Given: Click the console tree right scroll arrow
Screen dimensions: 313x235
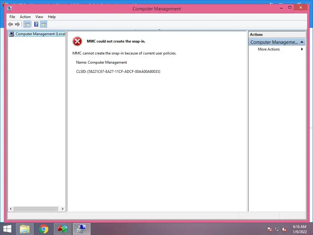Looking at the screenshot, I should click(62, 209).
